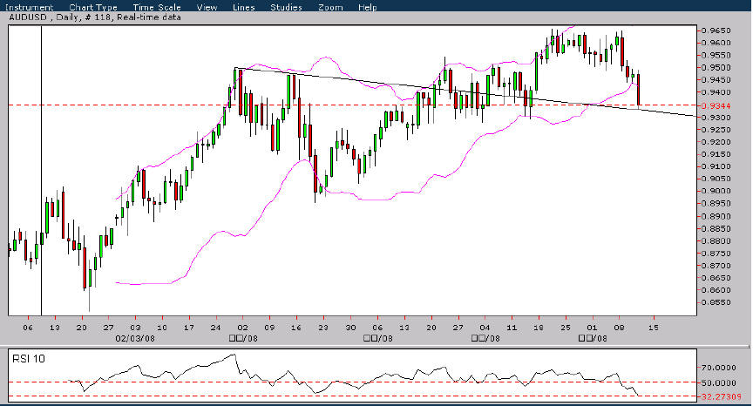Click the 0.8800 price axis label
The image size is (753, 406).
tap(716, 241)
